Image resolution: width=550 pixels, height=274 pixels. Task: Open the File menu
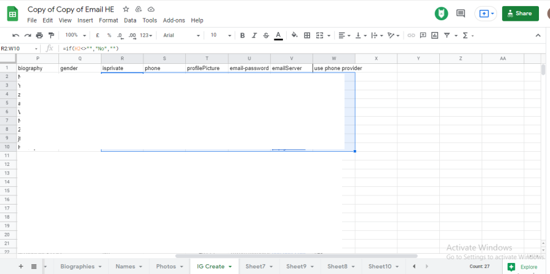point(32,20)
